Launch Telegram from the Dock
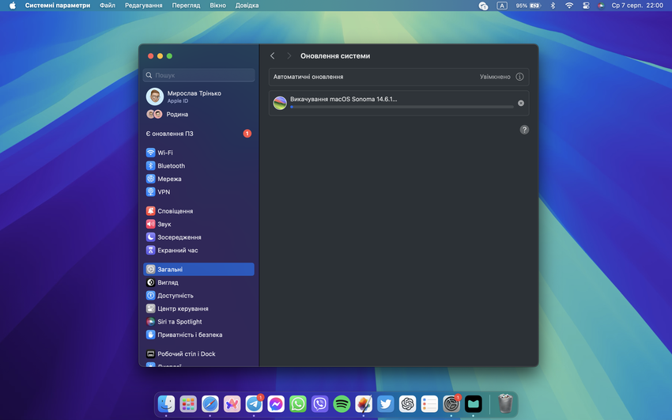The width and height of the screenshot is (672, 420). pos(254,404)
